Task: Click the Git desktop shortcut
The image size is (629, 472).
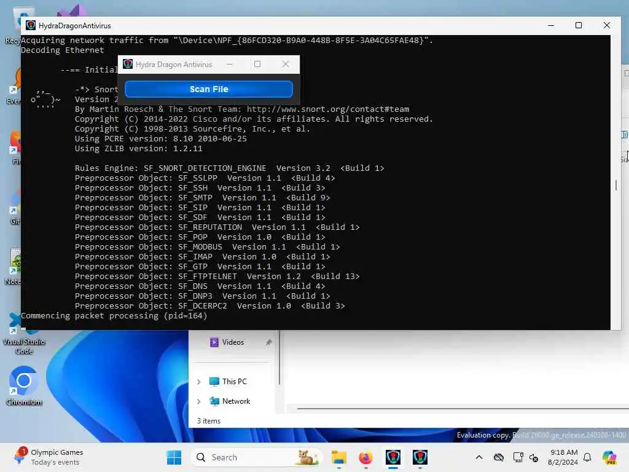Action: (15, 208)
